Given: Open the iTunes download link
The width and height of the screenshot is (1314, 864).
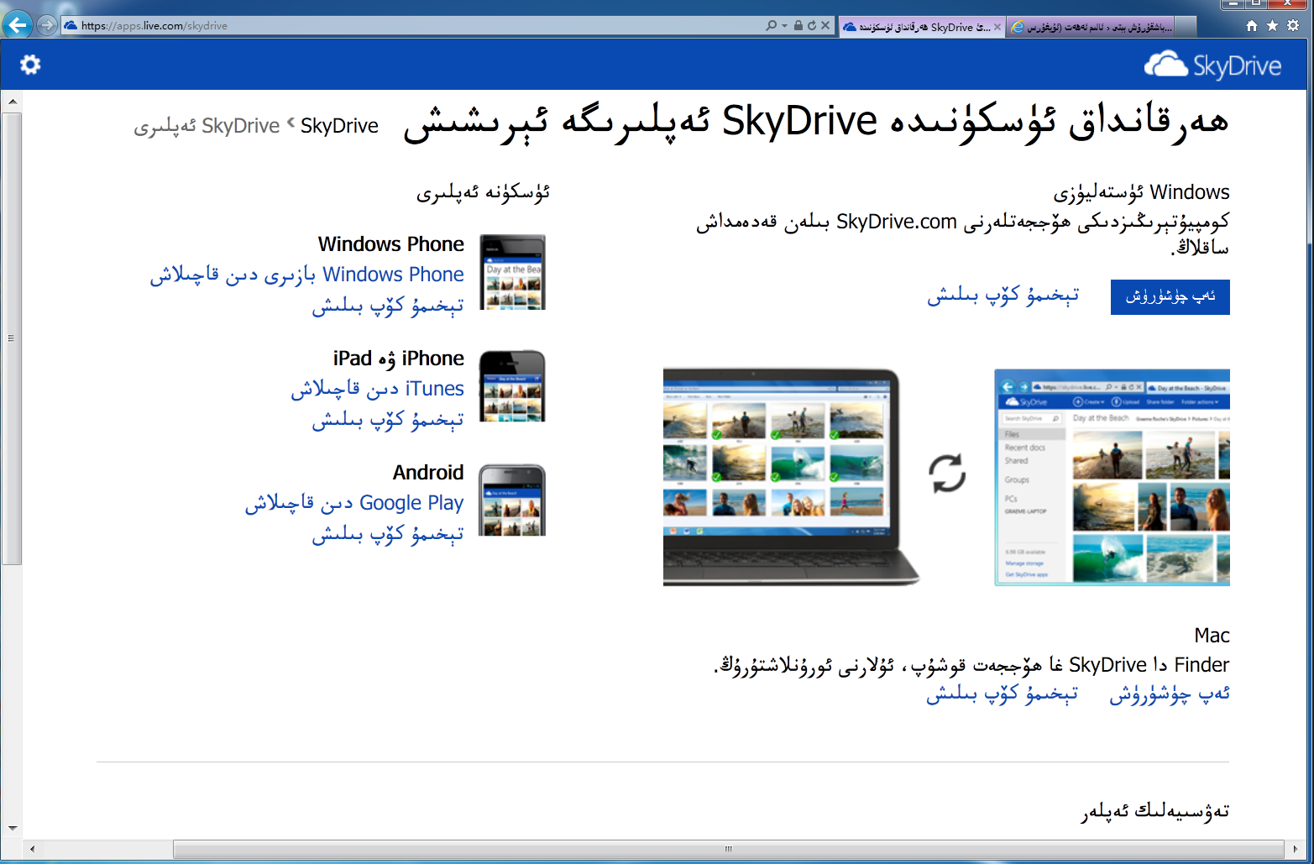Looking at the screenshot, I should point(378,389).
